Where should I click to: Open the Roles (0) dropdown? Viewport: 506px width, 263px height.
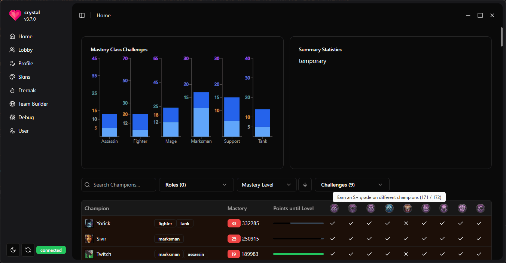point(196,185)
